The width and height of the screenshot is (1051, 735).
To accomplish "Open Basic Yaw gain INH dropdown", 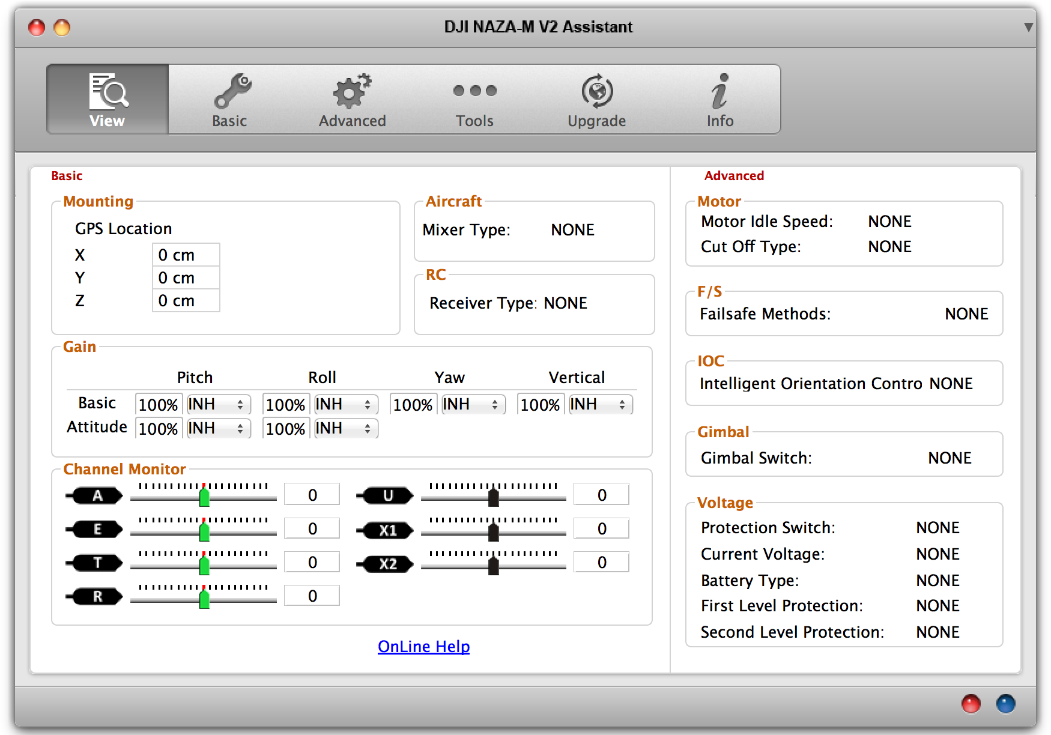I will click(473, 404).
